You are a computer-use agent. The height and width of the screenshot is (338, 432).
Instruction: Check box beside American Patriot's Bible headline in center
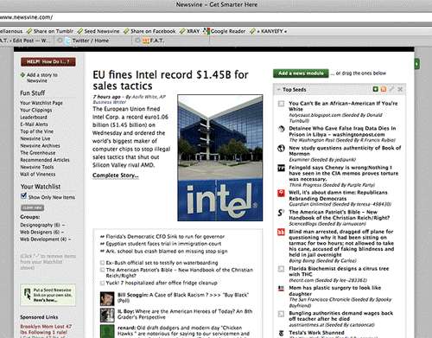[x=102, y=270]
